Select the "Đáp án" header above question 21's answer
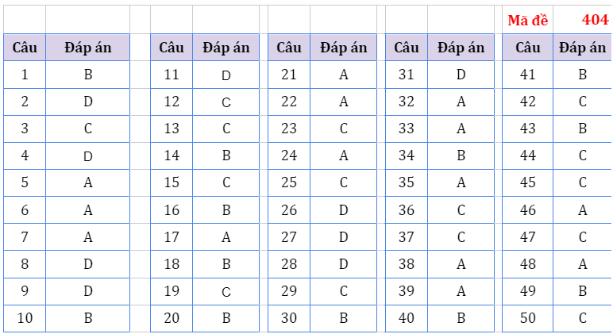 point(344,48)
